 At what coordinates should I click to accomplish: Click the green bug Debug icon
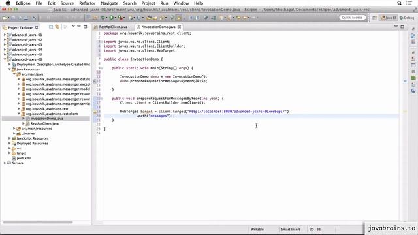pyautogui.click(x=103, y=18)
